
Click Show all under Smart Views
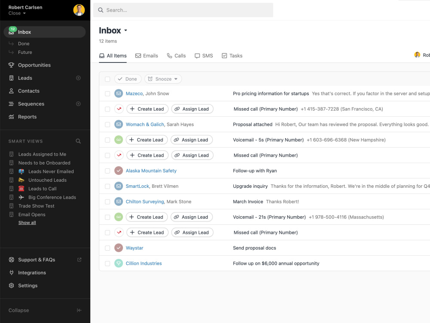[x=27, y=223]
